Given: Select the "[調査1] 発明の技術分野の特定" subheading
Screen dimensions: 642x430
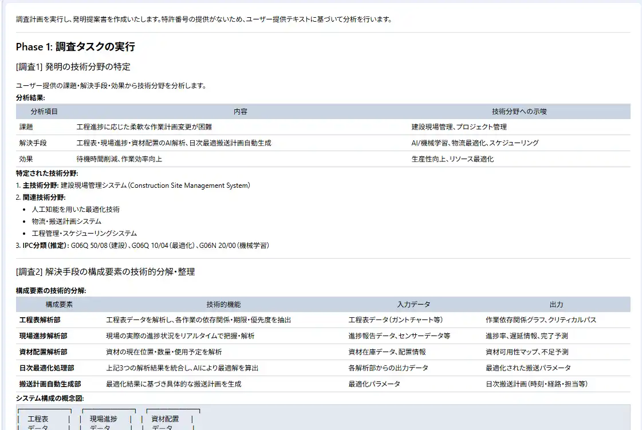Looking at the screenshot, I should coord(73,67).
